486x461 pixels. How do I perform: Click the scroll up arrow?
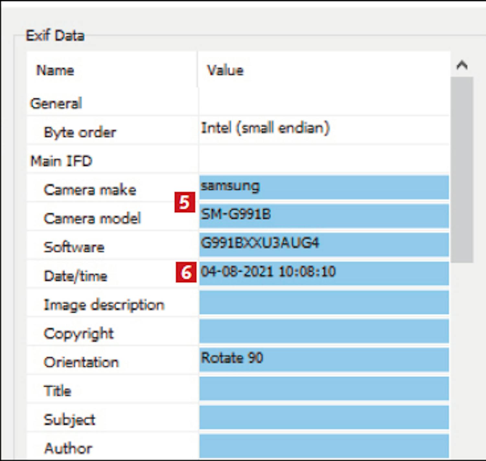click(x=462, y=66)
